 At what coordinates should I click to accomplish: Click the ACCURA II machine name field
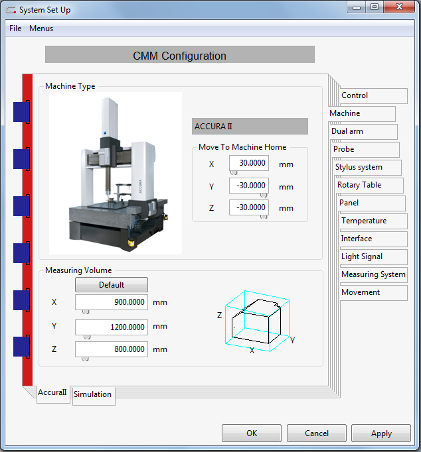250,127
